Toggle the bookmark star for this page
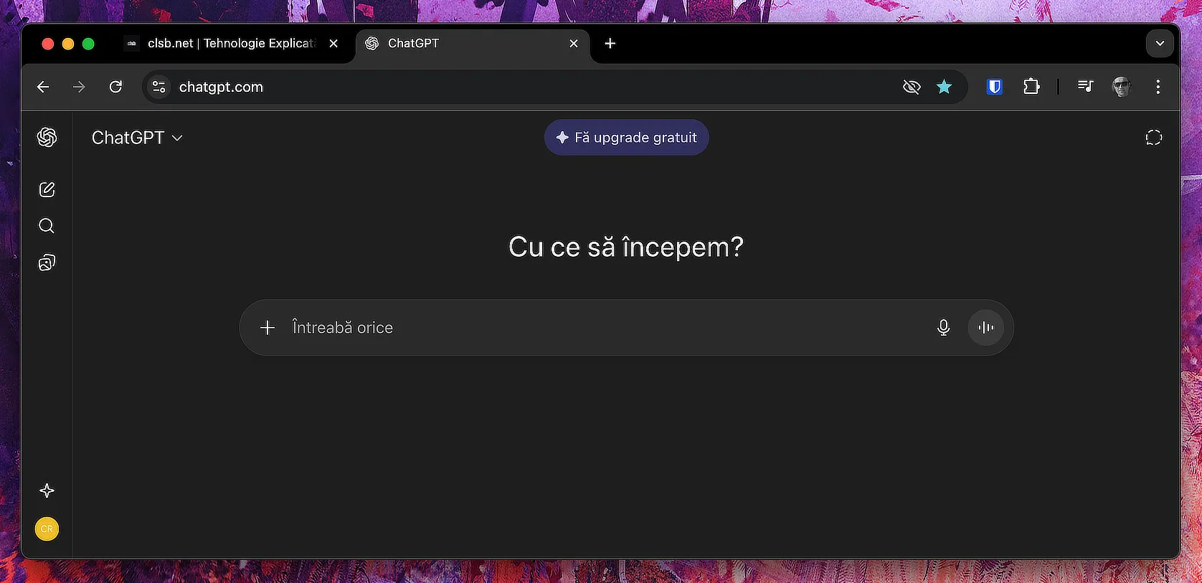The image size is (1202, 583). tap(944, 87)
